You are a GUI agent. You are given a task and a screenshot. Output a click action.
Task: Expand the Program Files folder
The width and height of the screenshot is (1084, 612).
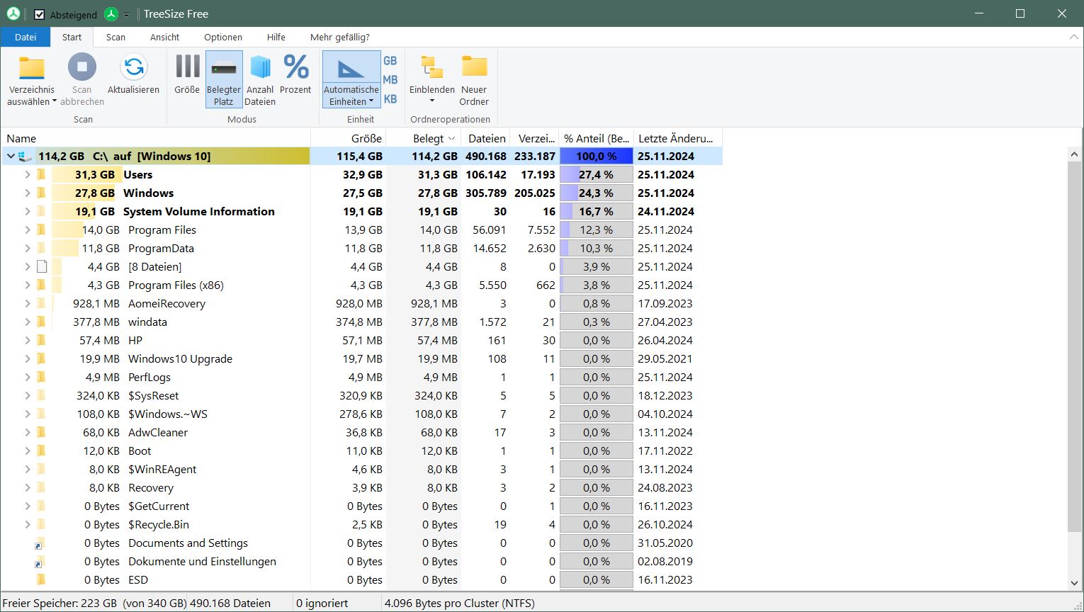pyautogui.click(x=28, y=230)
